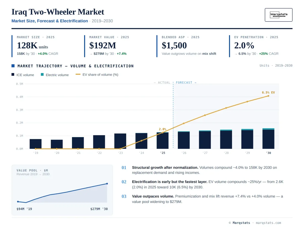Screen dimensions: 304x231
Task: Click the '30 forecast bar
Action: point(268,138)
